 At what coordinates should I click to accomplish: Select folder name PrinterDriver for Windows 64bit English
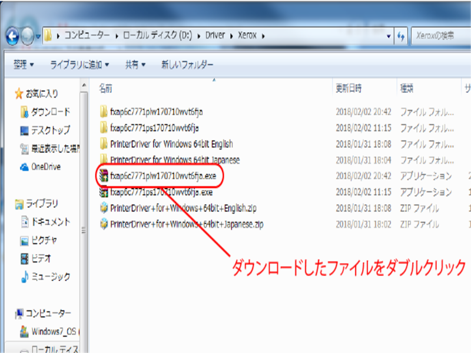pos(171,144)
